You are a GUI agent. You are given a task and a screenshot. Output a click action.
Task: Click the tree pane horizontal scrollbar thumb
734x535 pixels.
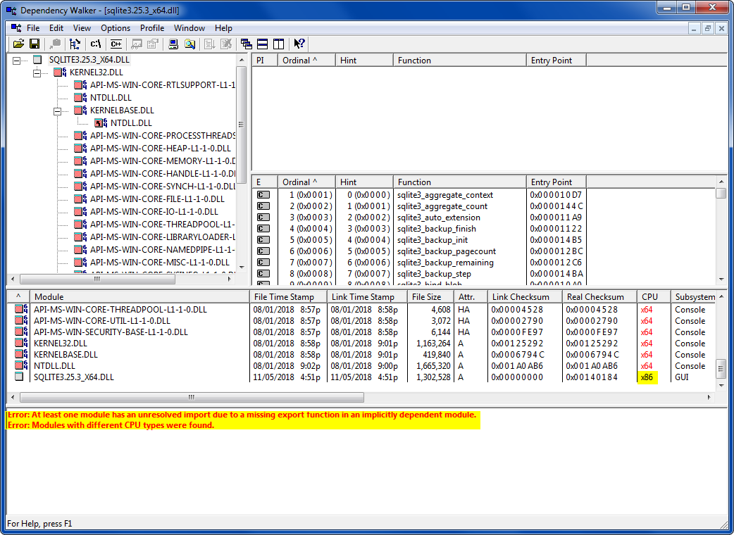point(97,279)
